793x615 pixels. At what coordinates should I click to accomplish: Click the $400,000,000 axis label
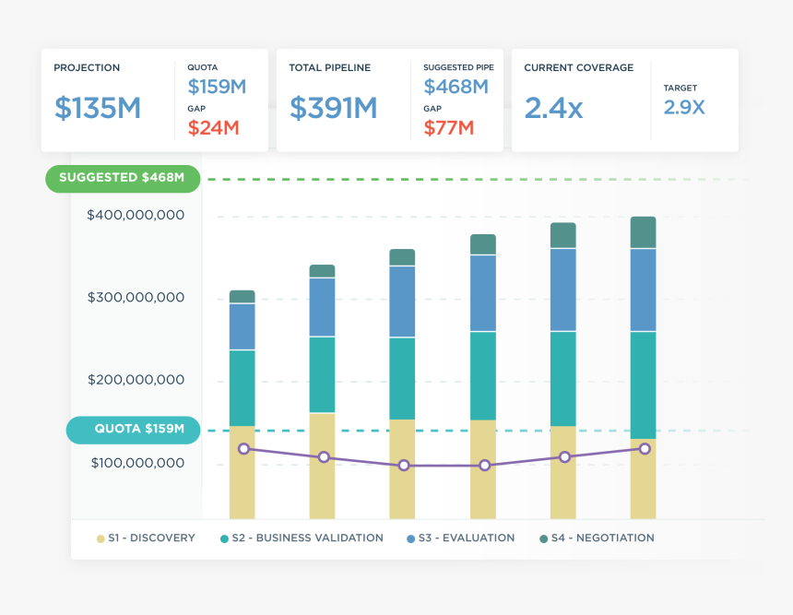[x=136, y=215]
